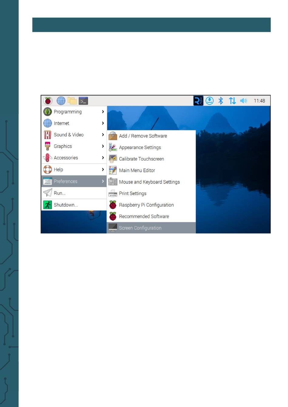Click the 11:48 clock in the taskbar
288x407 pixels.
(x=260, y=101)
